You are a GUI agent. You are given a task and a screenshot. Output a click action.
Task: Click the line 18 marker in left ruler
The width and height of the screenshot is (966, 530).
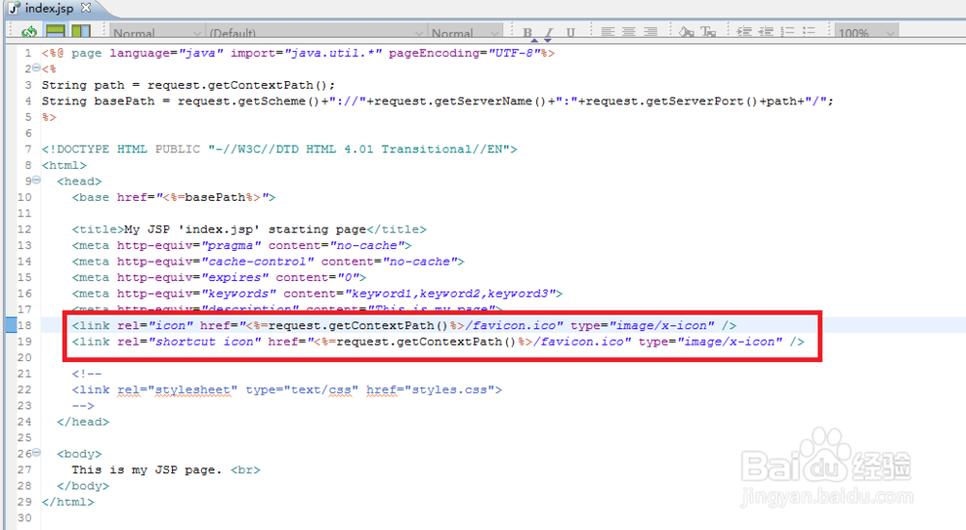(11, 325)
